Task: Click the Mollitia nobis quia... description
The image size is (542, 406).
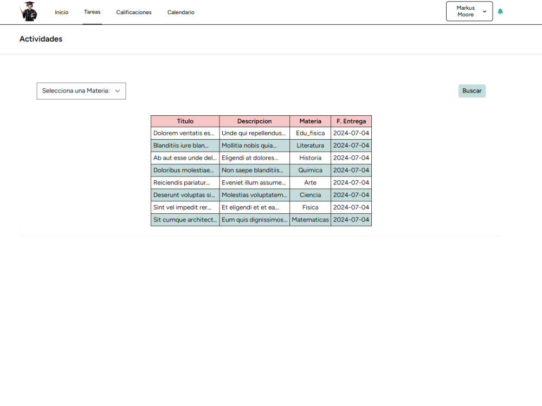Action: 254,145
